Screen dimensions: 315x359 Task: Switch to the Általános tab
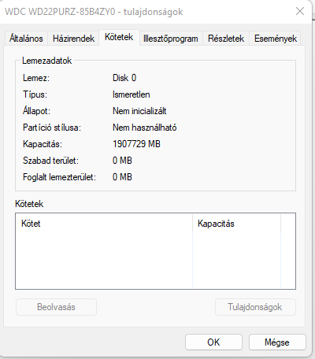click(26, 39)
